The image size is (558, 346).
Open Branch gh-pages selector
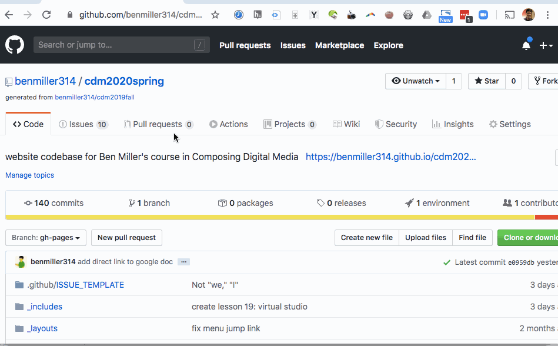point(46,238)
